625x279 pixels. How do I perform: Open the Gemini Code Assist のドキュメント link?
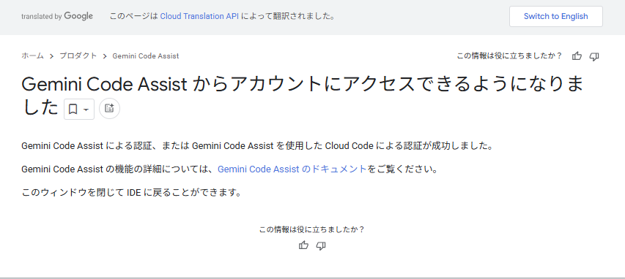(292, 169)
